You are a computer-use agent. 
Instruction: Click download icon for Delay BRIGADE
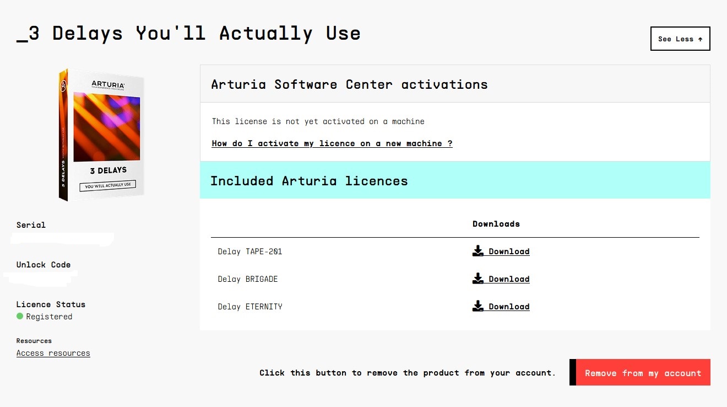tap(478, 279)
